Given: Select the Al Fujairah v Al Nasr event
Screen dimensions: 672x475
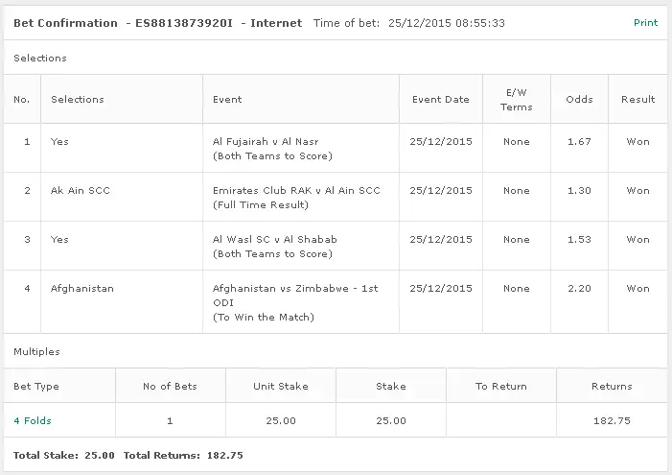Looking at the screenshot, I should pyautogui.click(x=264, y=141).
